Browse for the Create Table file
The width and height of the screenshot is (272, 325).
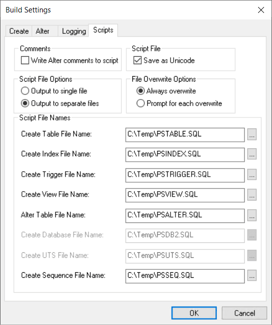pyautogui.click(x=252, y=134)
